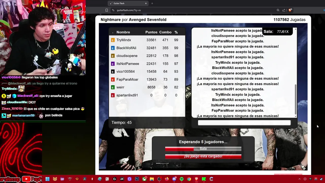Select player spartan9xd91 in the scoreboard
The height and width of the screenshot is (183, 325).
[x=127, y=95]
